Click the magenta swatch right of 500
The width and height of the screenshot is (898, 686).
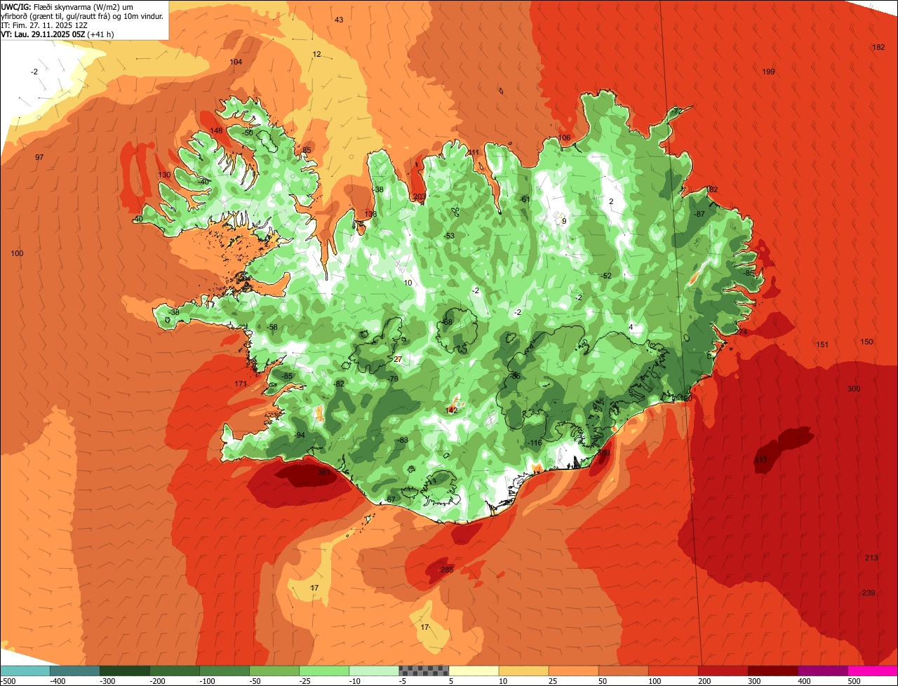coord(873,671)
